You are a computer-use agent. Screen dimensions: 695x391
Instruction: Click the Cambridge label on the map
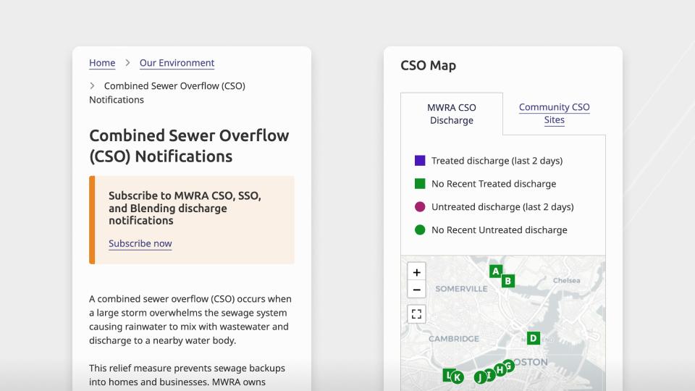click(453, 339)
